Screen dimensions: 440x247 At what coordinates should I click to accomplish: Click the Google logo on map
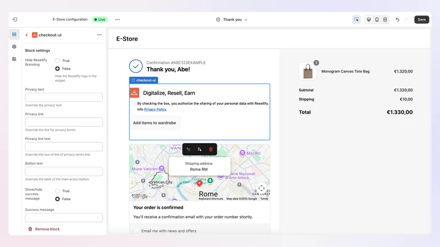click(x=140, y=197)
